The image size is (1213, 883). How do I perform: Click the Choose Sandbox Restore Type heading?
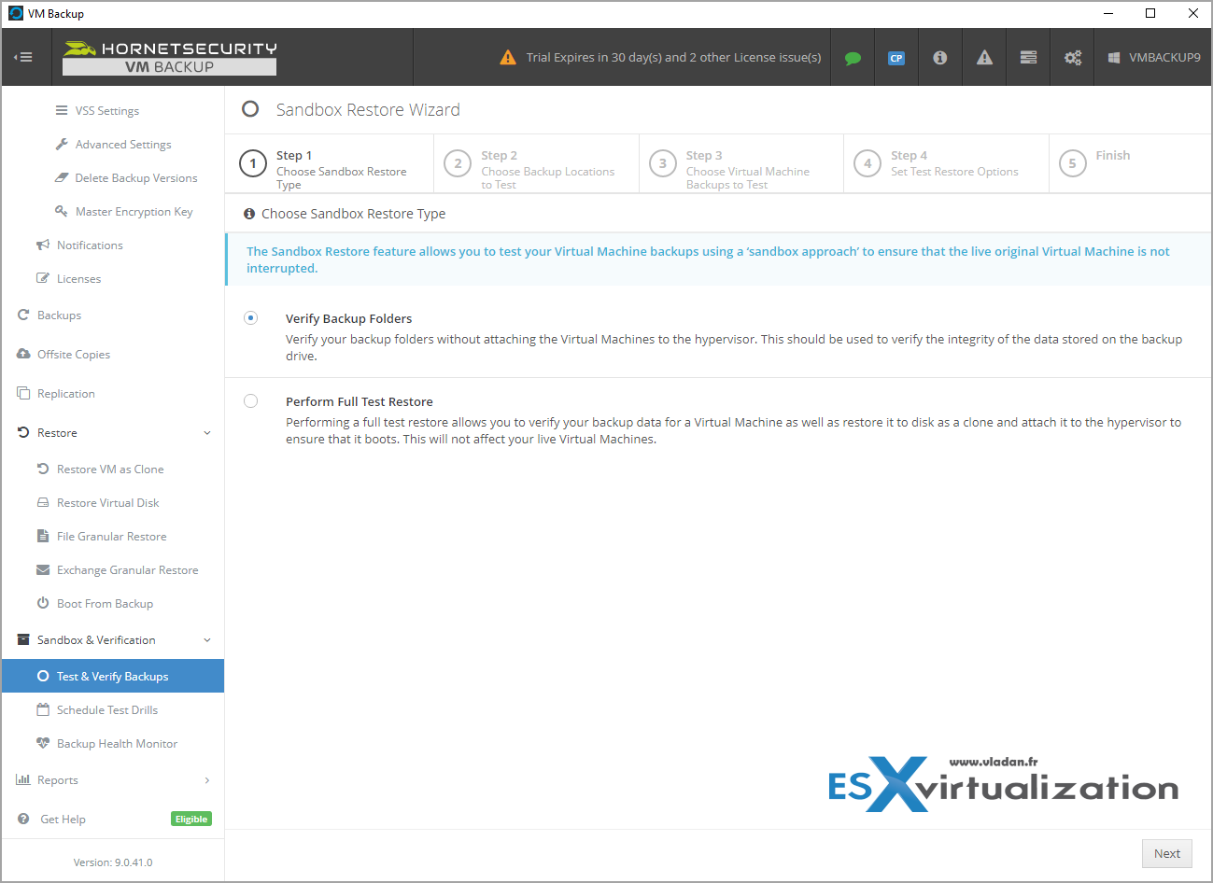(353, 214)
